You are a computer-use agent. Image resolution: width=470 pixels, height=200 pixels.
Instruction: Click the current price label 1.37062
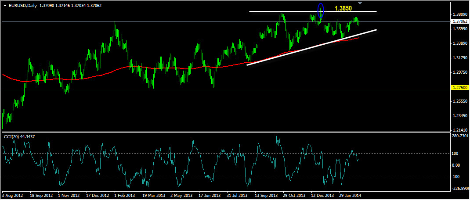[459, 21]
